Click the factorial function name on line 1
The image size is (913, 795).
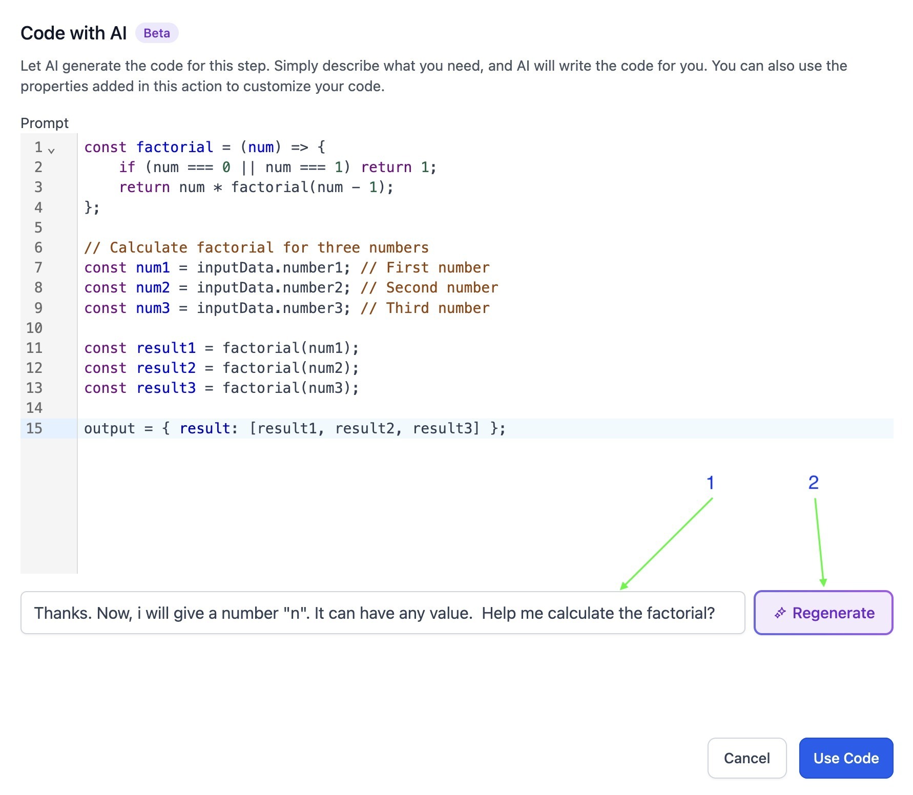click(174, 147)
